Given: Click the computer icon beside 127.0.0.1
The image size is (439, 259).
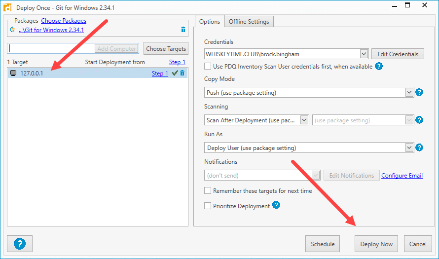Looking at the screenshot, I should point(13,73).
